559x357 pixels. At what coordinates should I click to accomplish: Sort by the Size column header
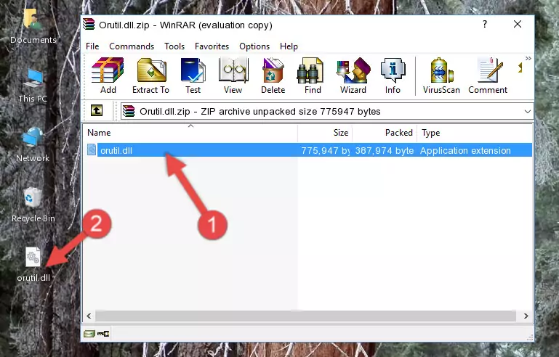pos(325,133)
